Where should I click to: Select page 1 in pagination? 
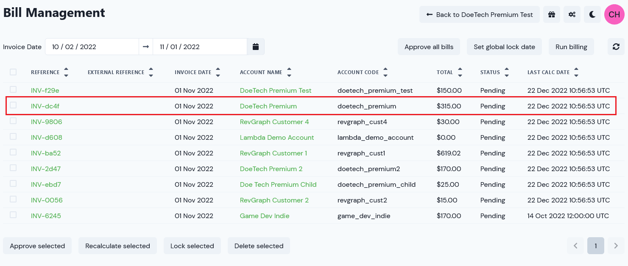(595, 246)
